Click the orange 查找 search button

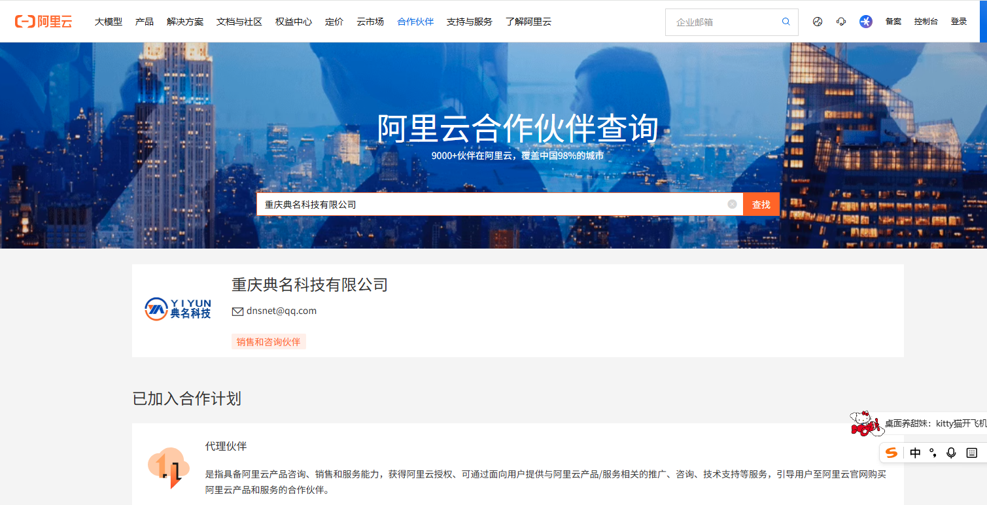[x=761, y=204]
